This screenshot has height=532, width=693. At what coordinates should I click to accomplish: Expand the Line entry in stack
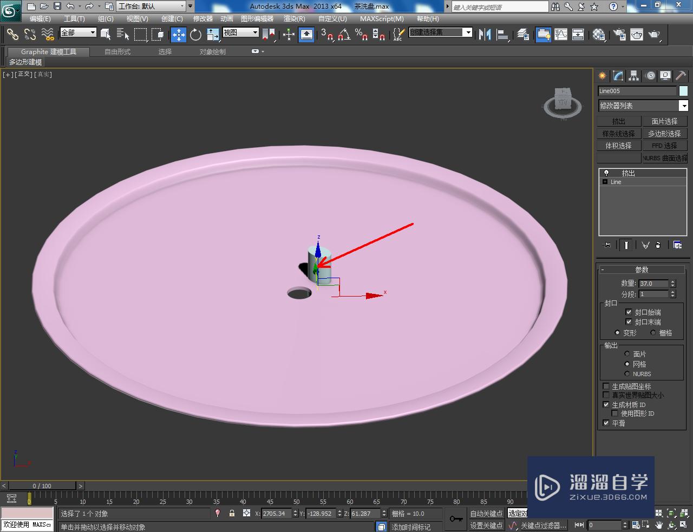pos(605,182)
